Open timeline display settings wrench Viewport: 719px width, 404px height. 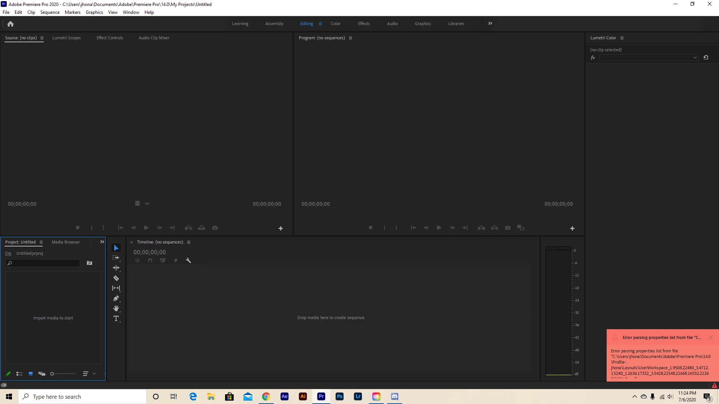point(188,261)
